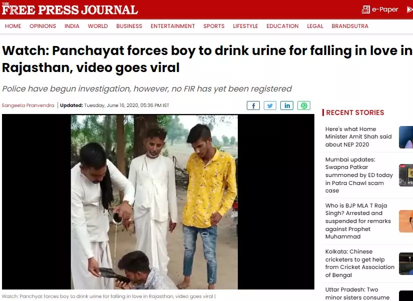The height and width of the screenshot is (301, 413).
Task: Open thumbnail beside Amit Shah story
Action: [406, 137]
